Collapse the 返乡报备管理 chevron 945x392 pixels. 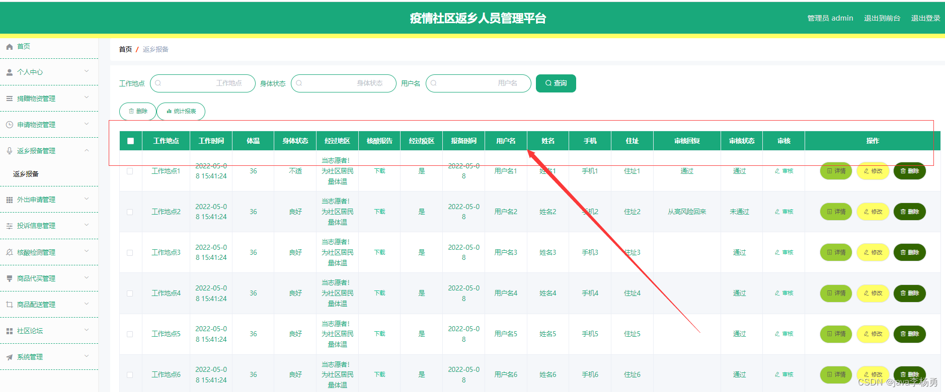click(87, 150)
